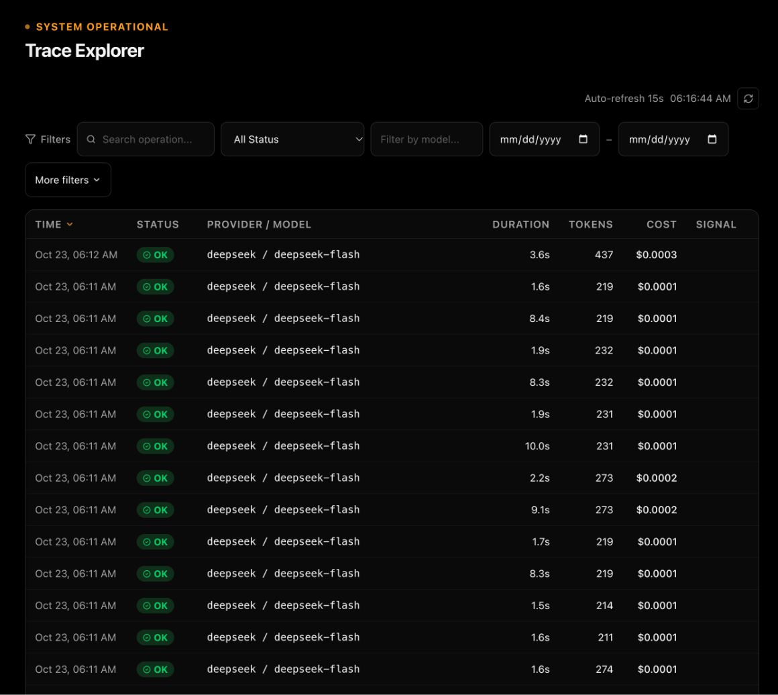Open the calendar picker icon on the end date
778x695 pixels.
(x=712, y=139)
